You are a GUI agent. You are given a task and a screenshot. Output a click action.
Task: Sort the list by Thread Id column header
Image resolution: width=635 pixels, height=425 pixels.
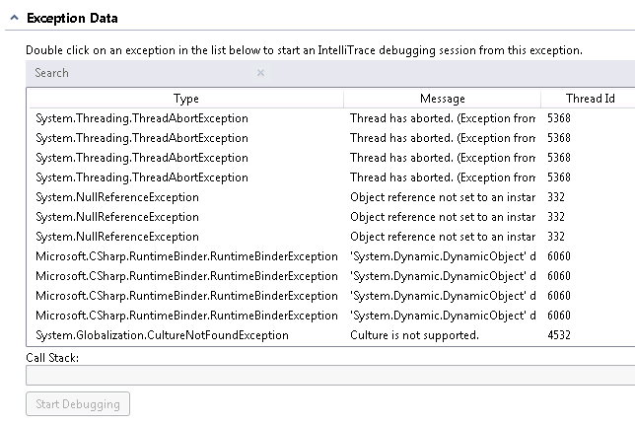590,99
